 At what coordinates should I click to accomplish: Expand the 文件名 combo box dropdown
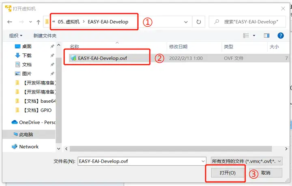click(203, 161)
